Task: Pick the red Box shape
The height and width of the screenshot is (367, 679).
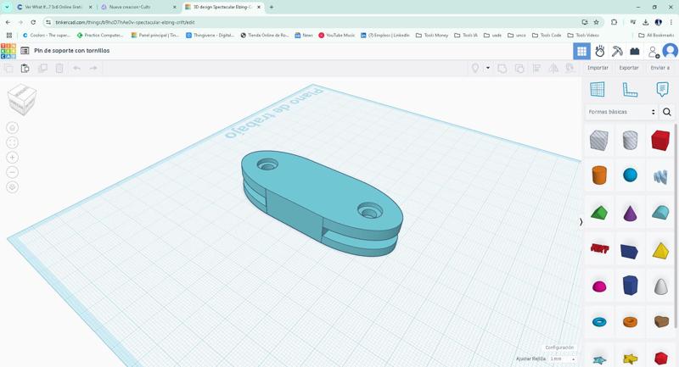Action: point(660,140)
